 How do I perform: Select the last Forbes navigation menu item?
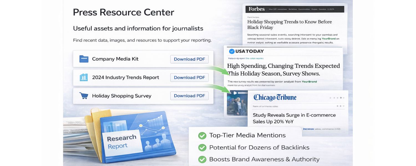[x=331, y=9]
